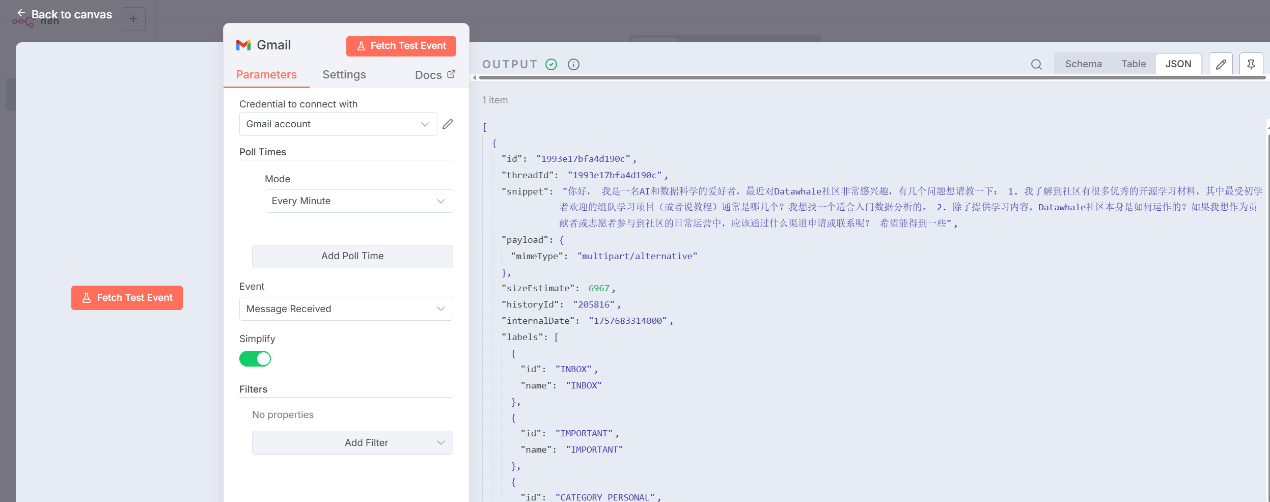This screenshot has width=1270, height=502.
Task: Click the green output success checkmark
Action: coord(551,64)
